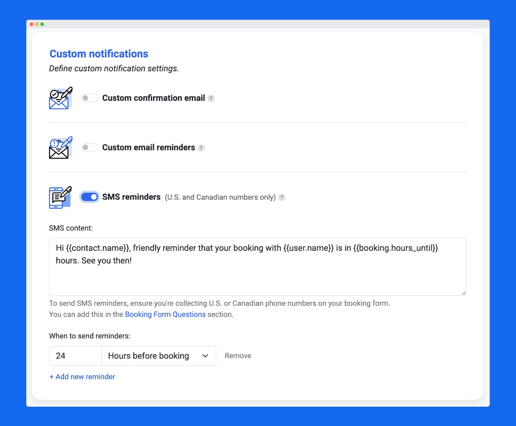Click + Add new reminder
This screenshot has width=516, height=426.
coord(82,377)
